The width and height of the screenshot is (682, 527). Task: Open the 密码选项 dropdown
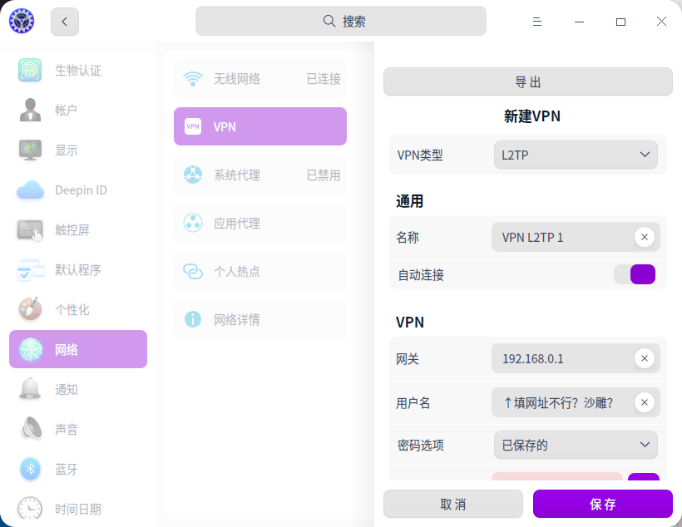click(x=576, y=445)
